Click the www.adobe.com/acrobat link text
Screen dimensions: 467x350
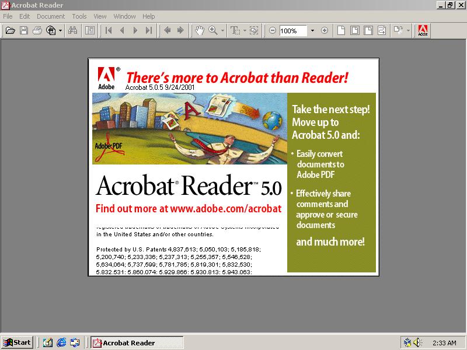coord(225,209)
